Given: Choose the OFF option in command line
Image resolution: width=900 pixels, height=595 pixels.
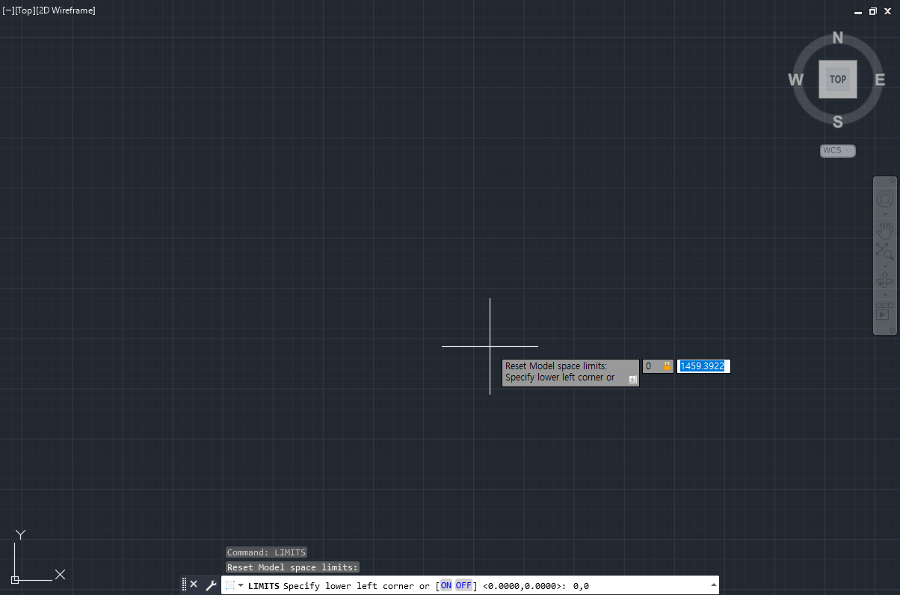Looking at the screenshot, I should [463, 585].
